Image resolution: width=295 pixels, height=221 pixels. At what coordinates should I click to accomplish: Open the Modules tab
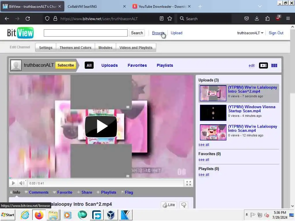105,48
